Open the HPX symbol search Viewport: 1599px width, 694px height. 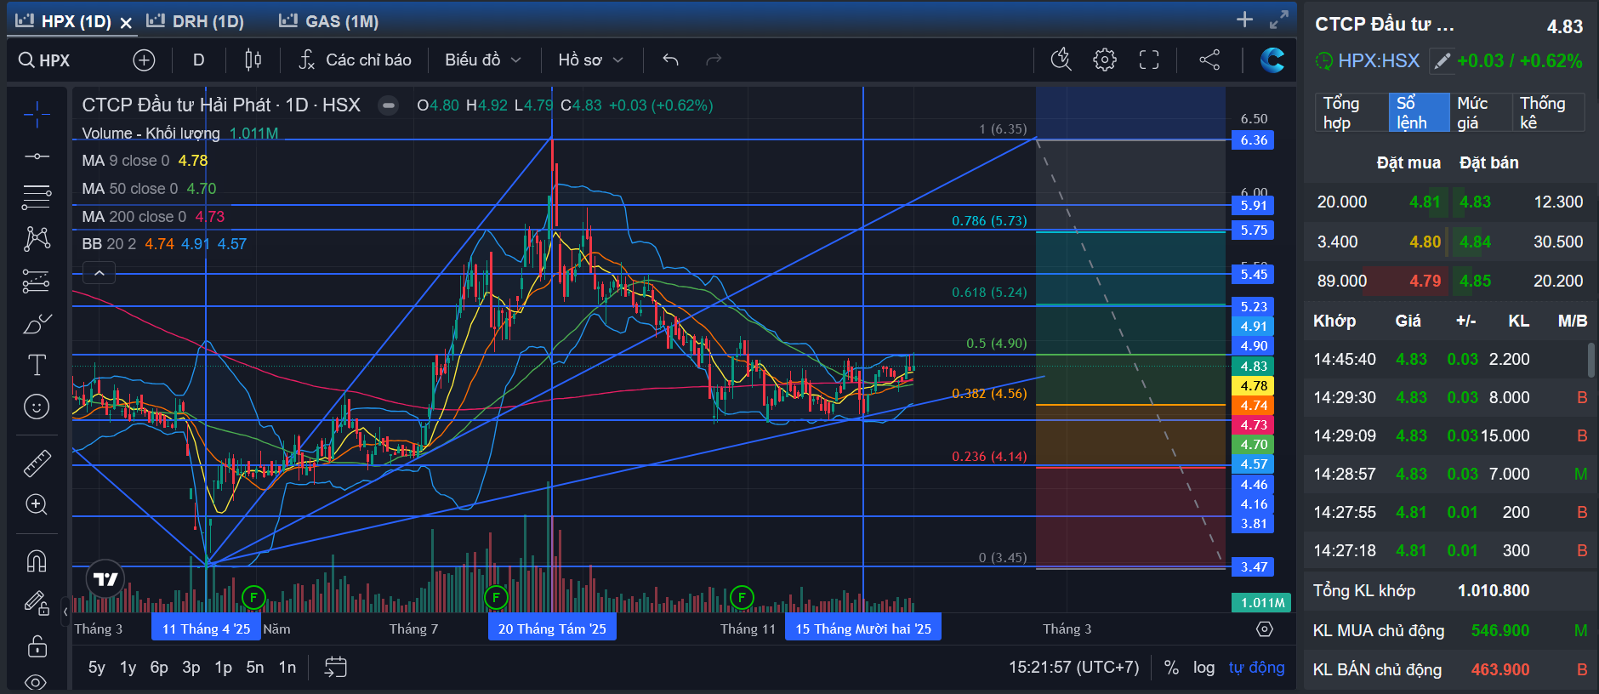coord(45,60)
